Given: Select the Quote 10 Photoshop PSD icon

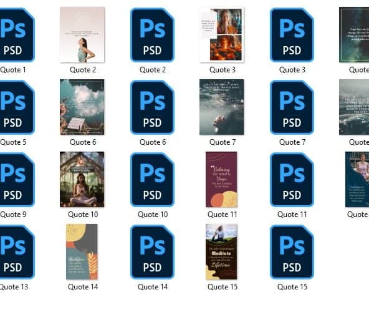Looking at the screenshot, I should 152,180.
